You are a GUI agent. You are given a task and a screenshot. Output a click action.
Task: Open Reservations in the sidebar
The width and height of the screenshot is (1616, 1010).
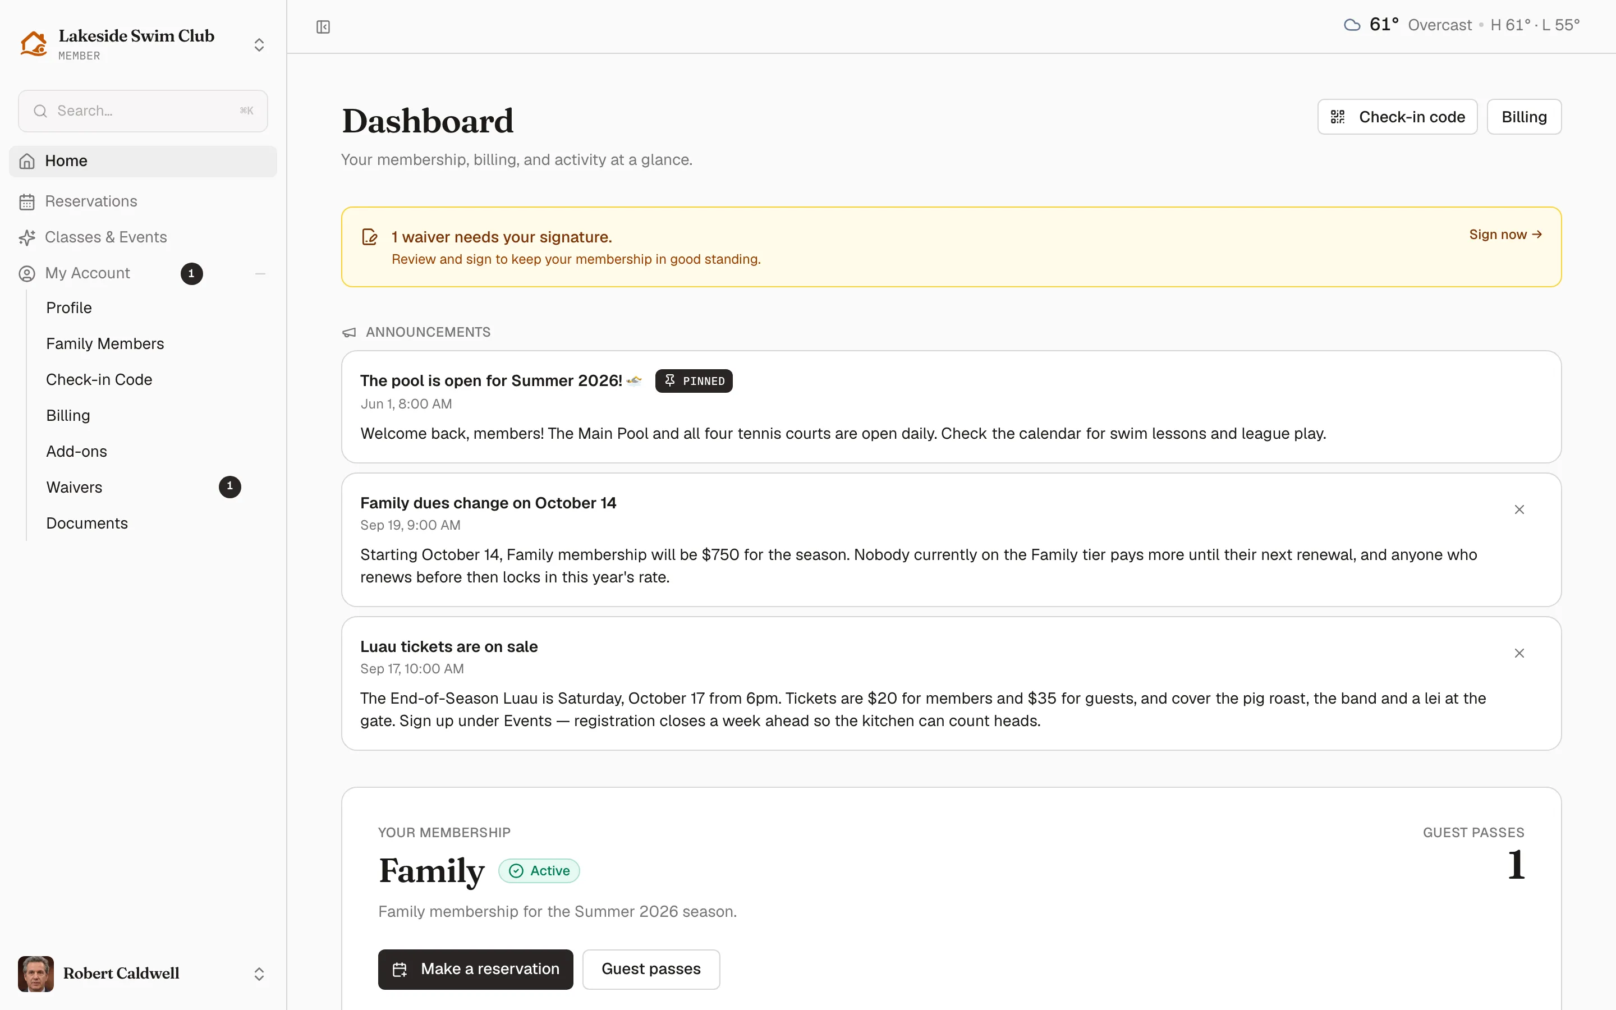[143, 202]
